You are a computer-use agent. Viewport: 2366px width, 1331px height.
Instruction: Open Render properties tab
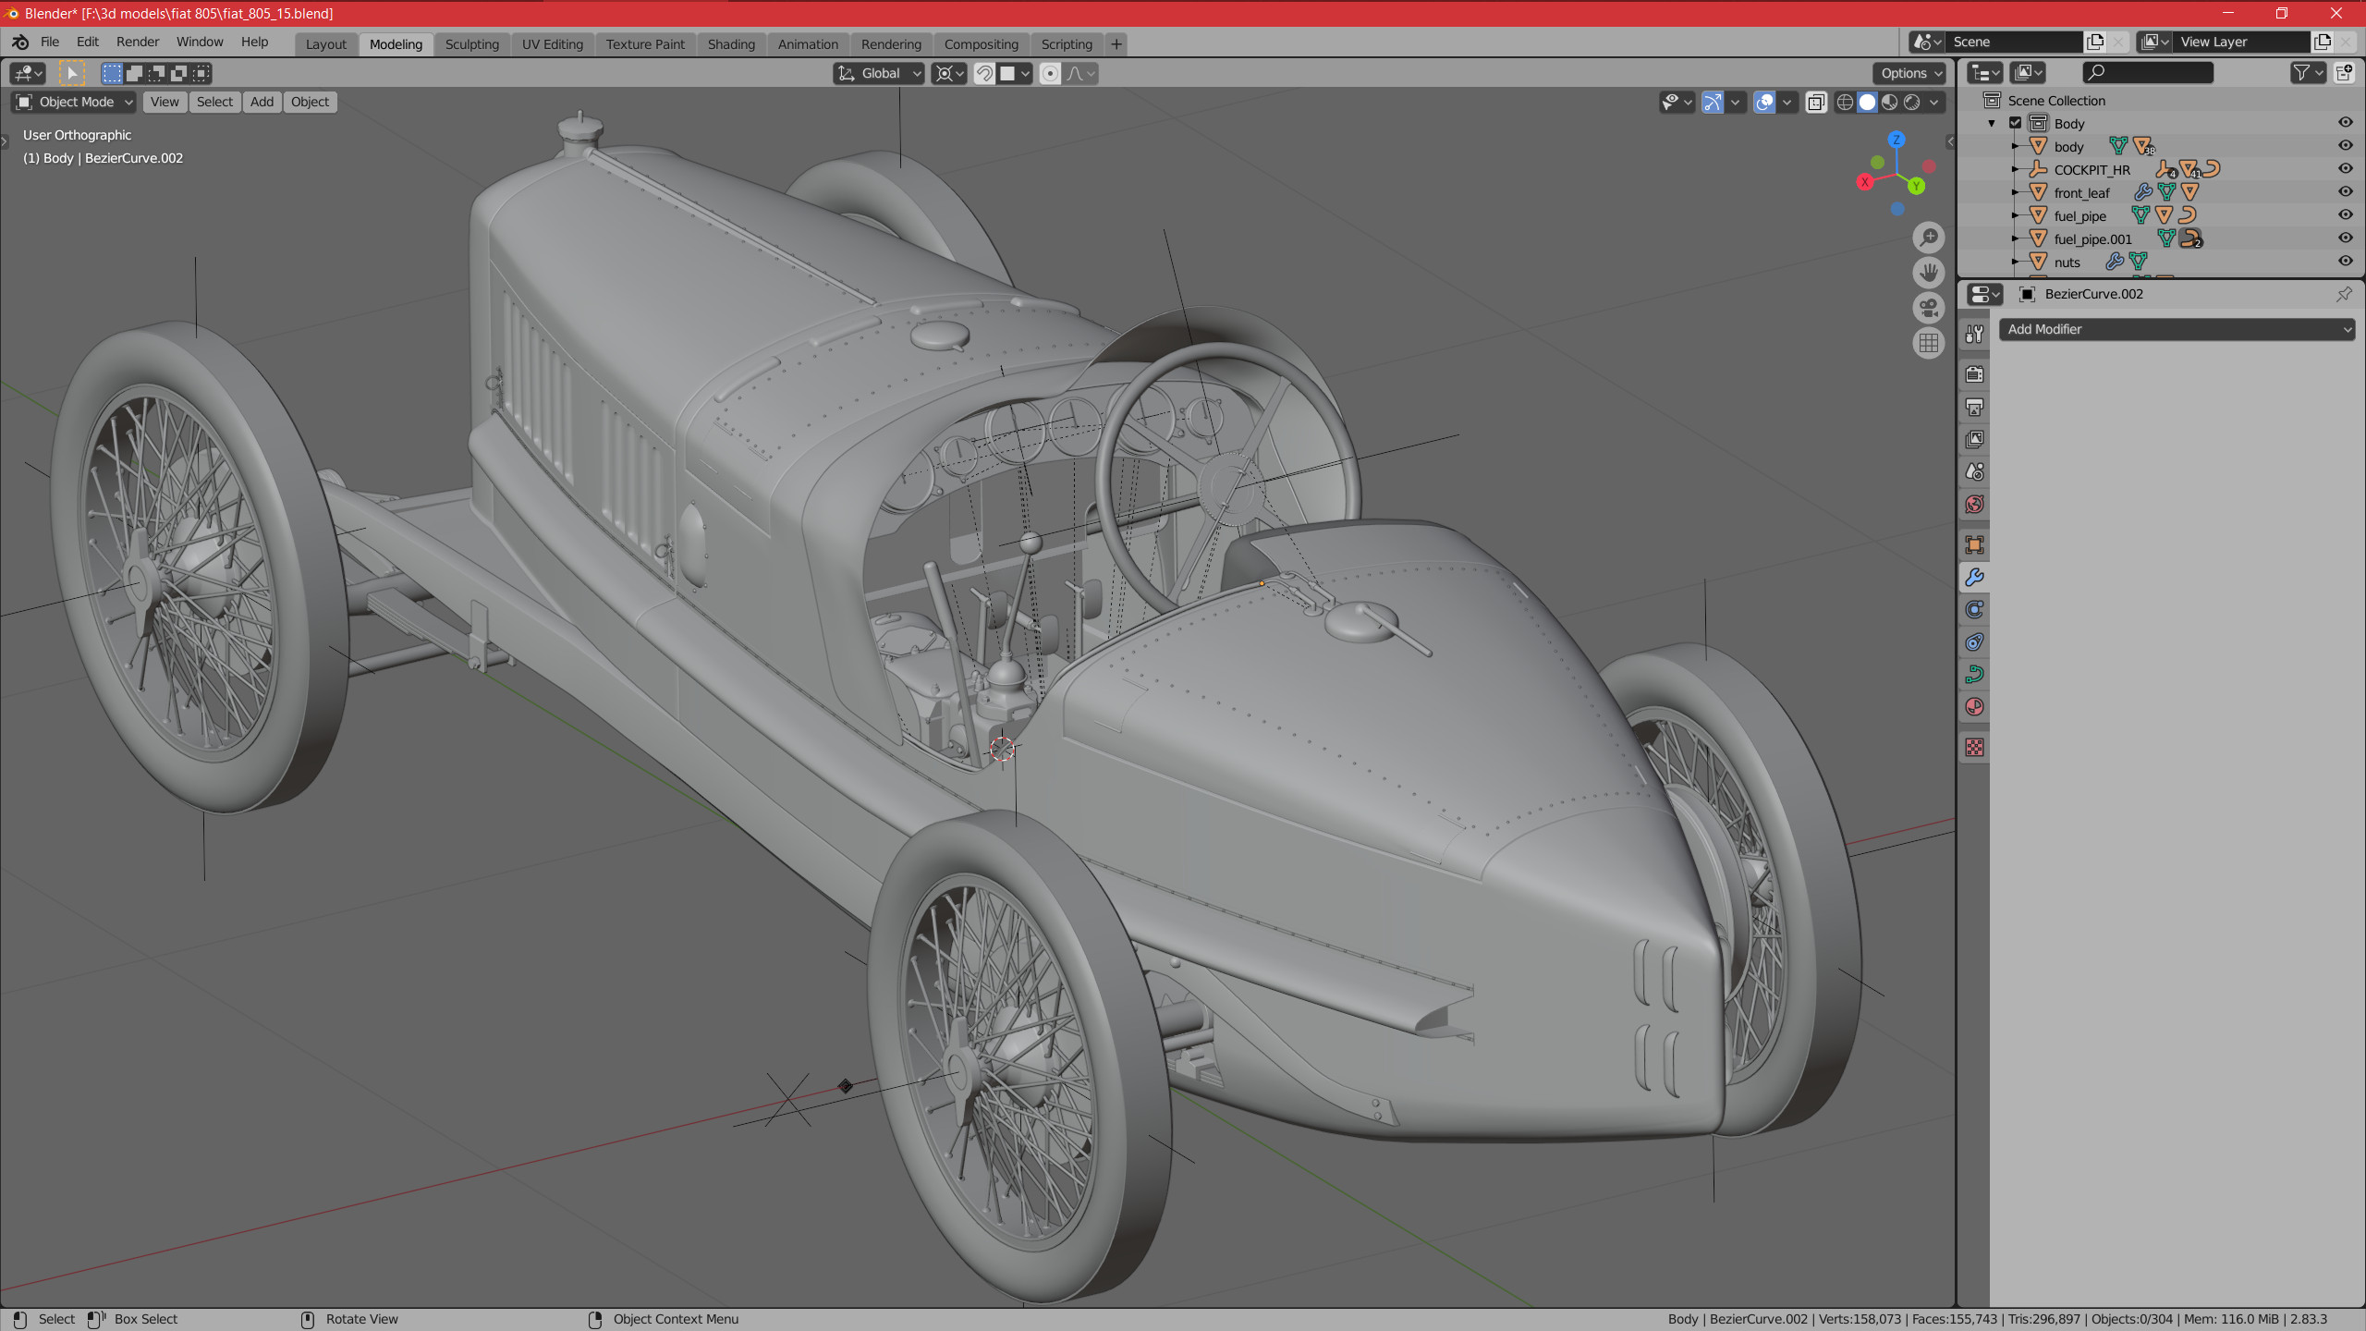click(x=1975, y=374)
